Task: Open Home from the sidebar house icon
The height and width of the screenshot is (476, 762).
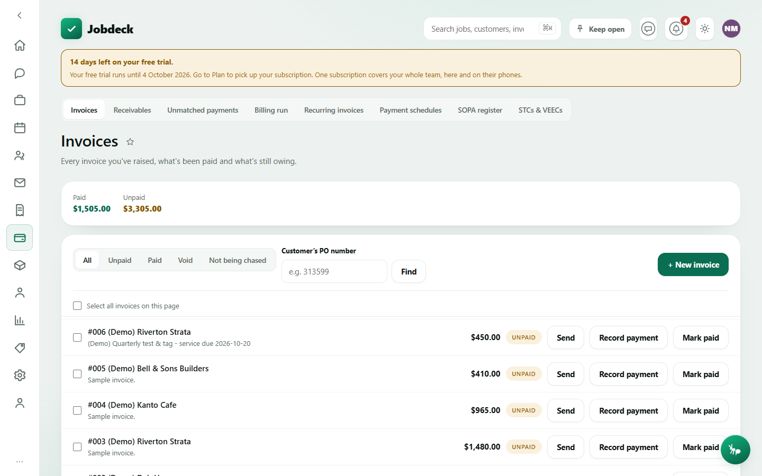Action: click(20, 45)
